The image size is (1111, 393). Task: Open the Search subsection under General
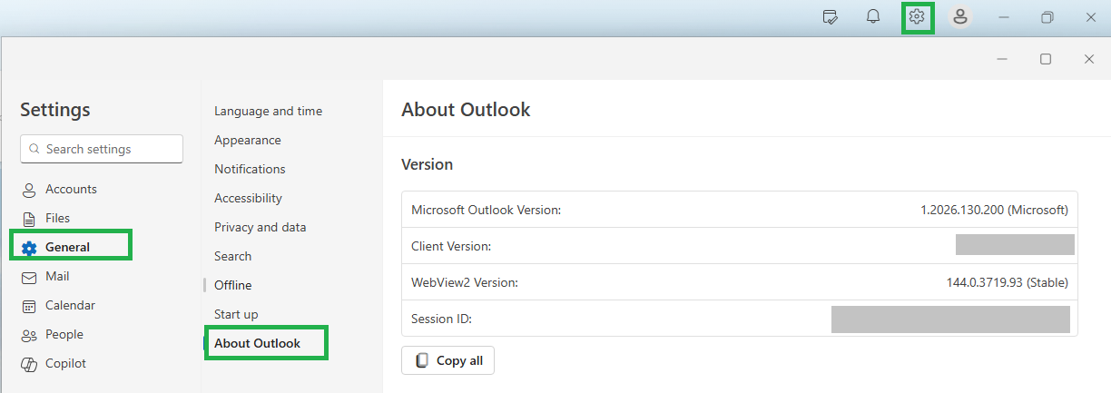[x=232, y=256]
